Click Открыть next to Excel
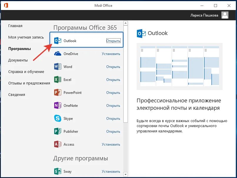This screenshot has width=237, height=178. (113, 80)
